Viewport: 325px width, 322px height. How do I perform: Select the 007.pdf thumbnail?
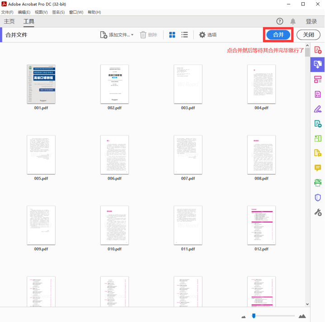pyautogui.click(x=188, y=155)
